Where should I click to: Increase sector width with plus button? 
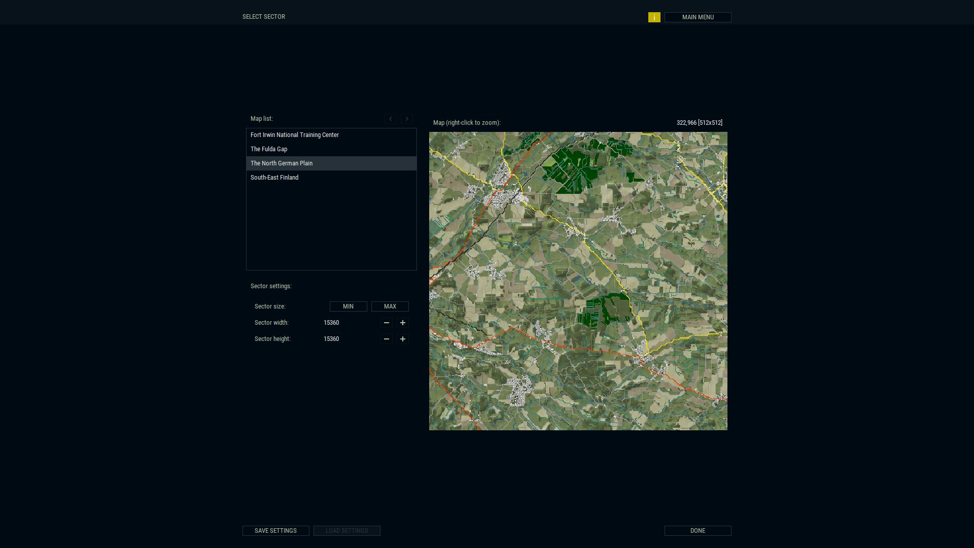tap(402, 323)
